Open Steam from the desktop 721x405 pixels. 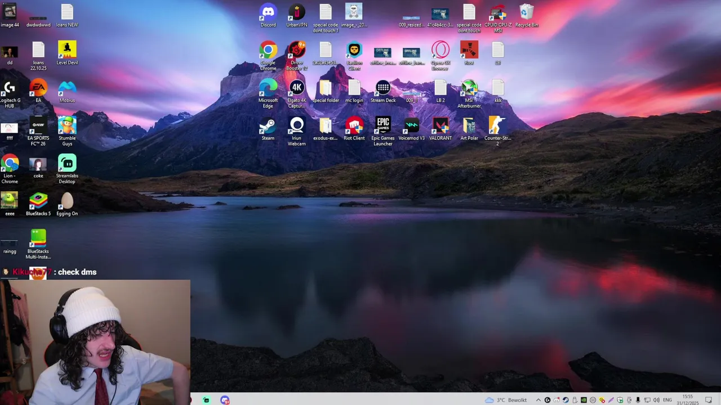pyautogui.click(x=268, y=128)
